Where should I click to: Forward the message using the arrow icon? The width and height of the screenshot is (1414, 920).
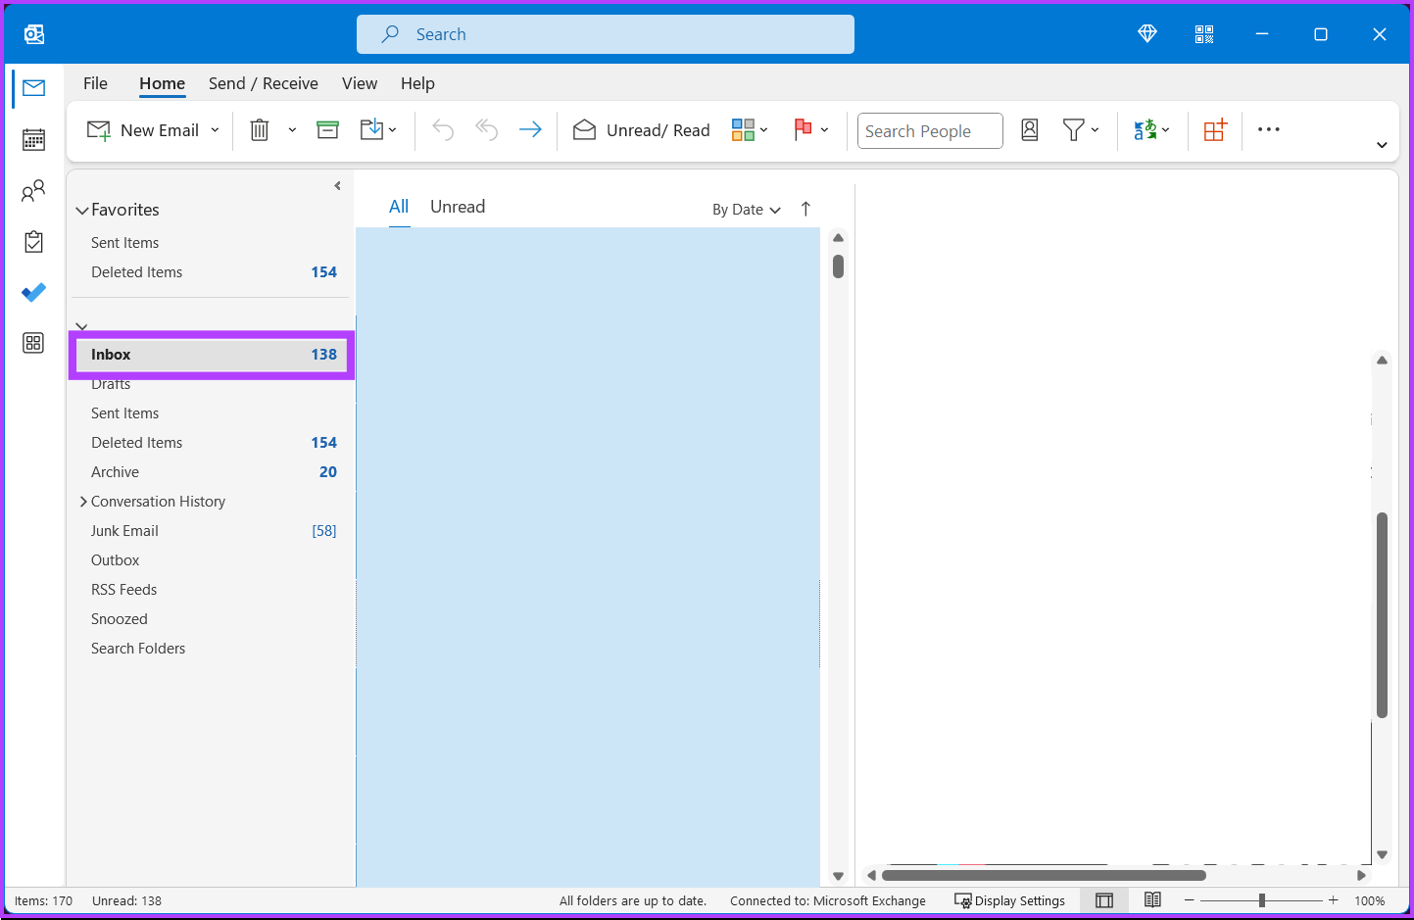[530, 128]
